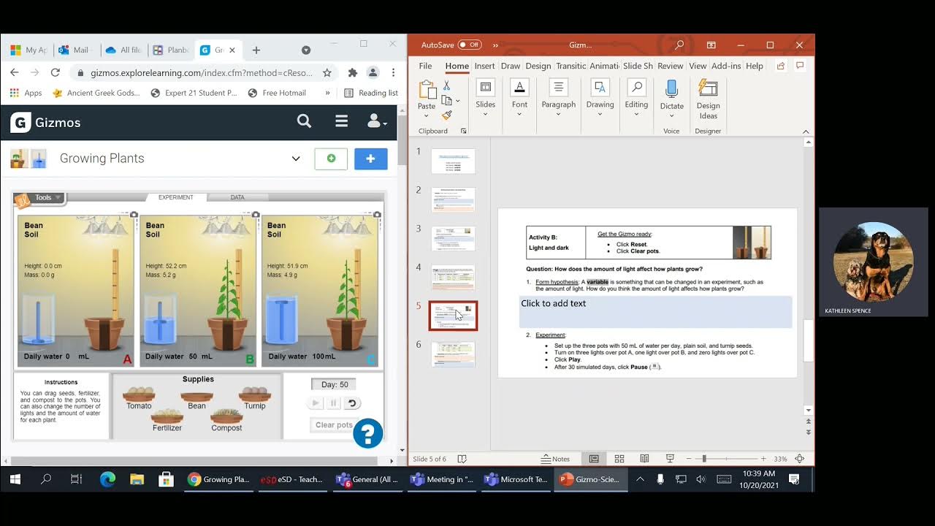Open the Gizmos hamburger menu
Viewport: 935px width, 526px height.
tap(341, 121)
